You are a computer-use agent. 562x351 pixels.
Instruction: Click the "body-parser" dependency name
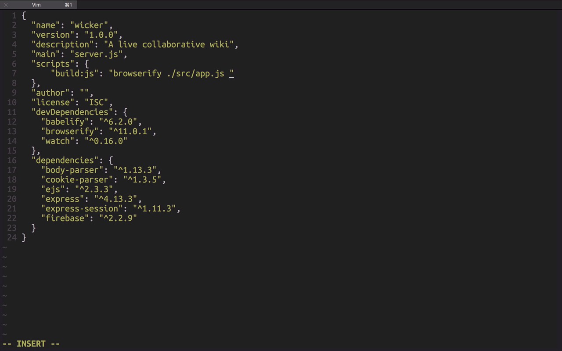point(72,170)
